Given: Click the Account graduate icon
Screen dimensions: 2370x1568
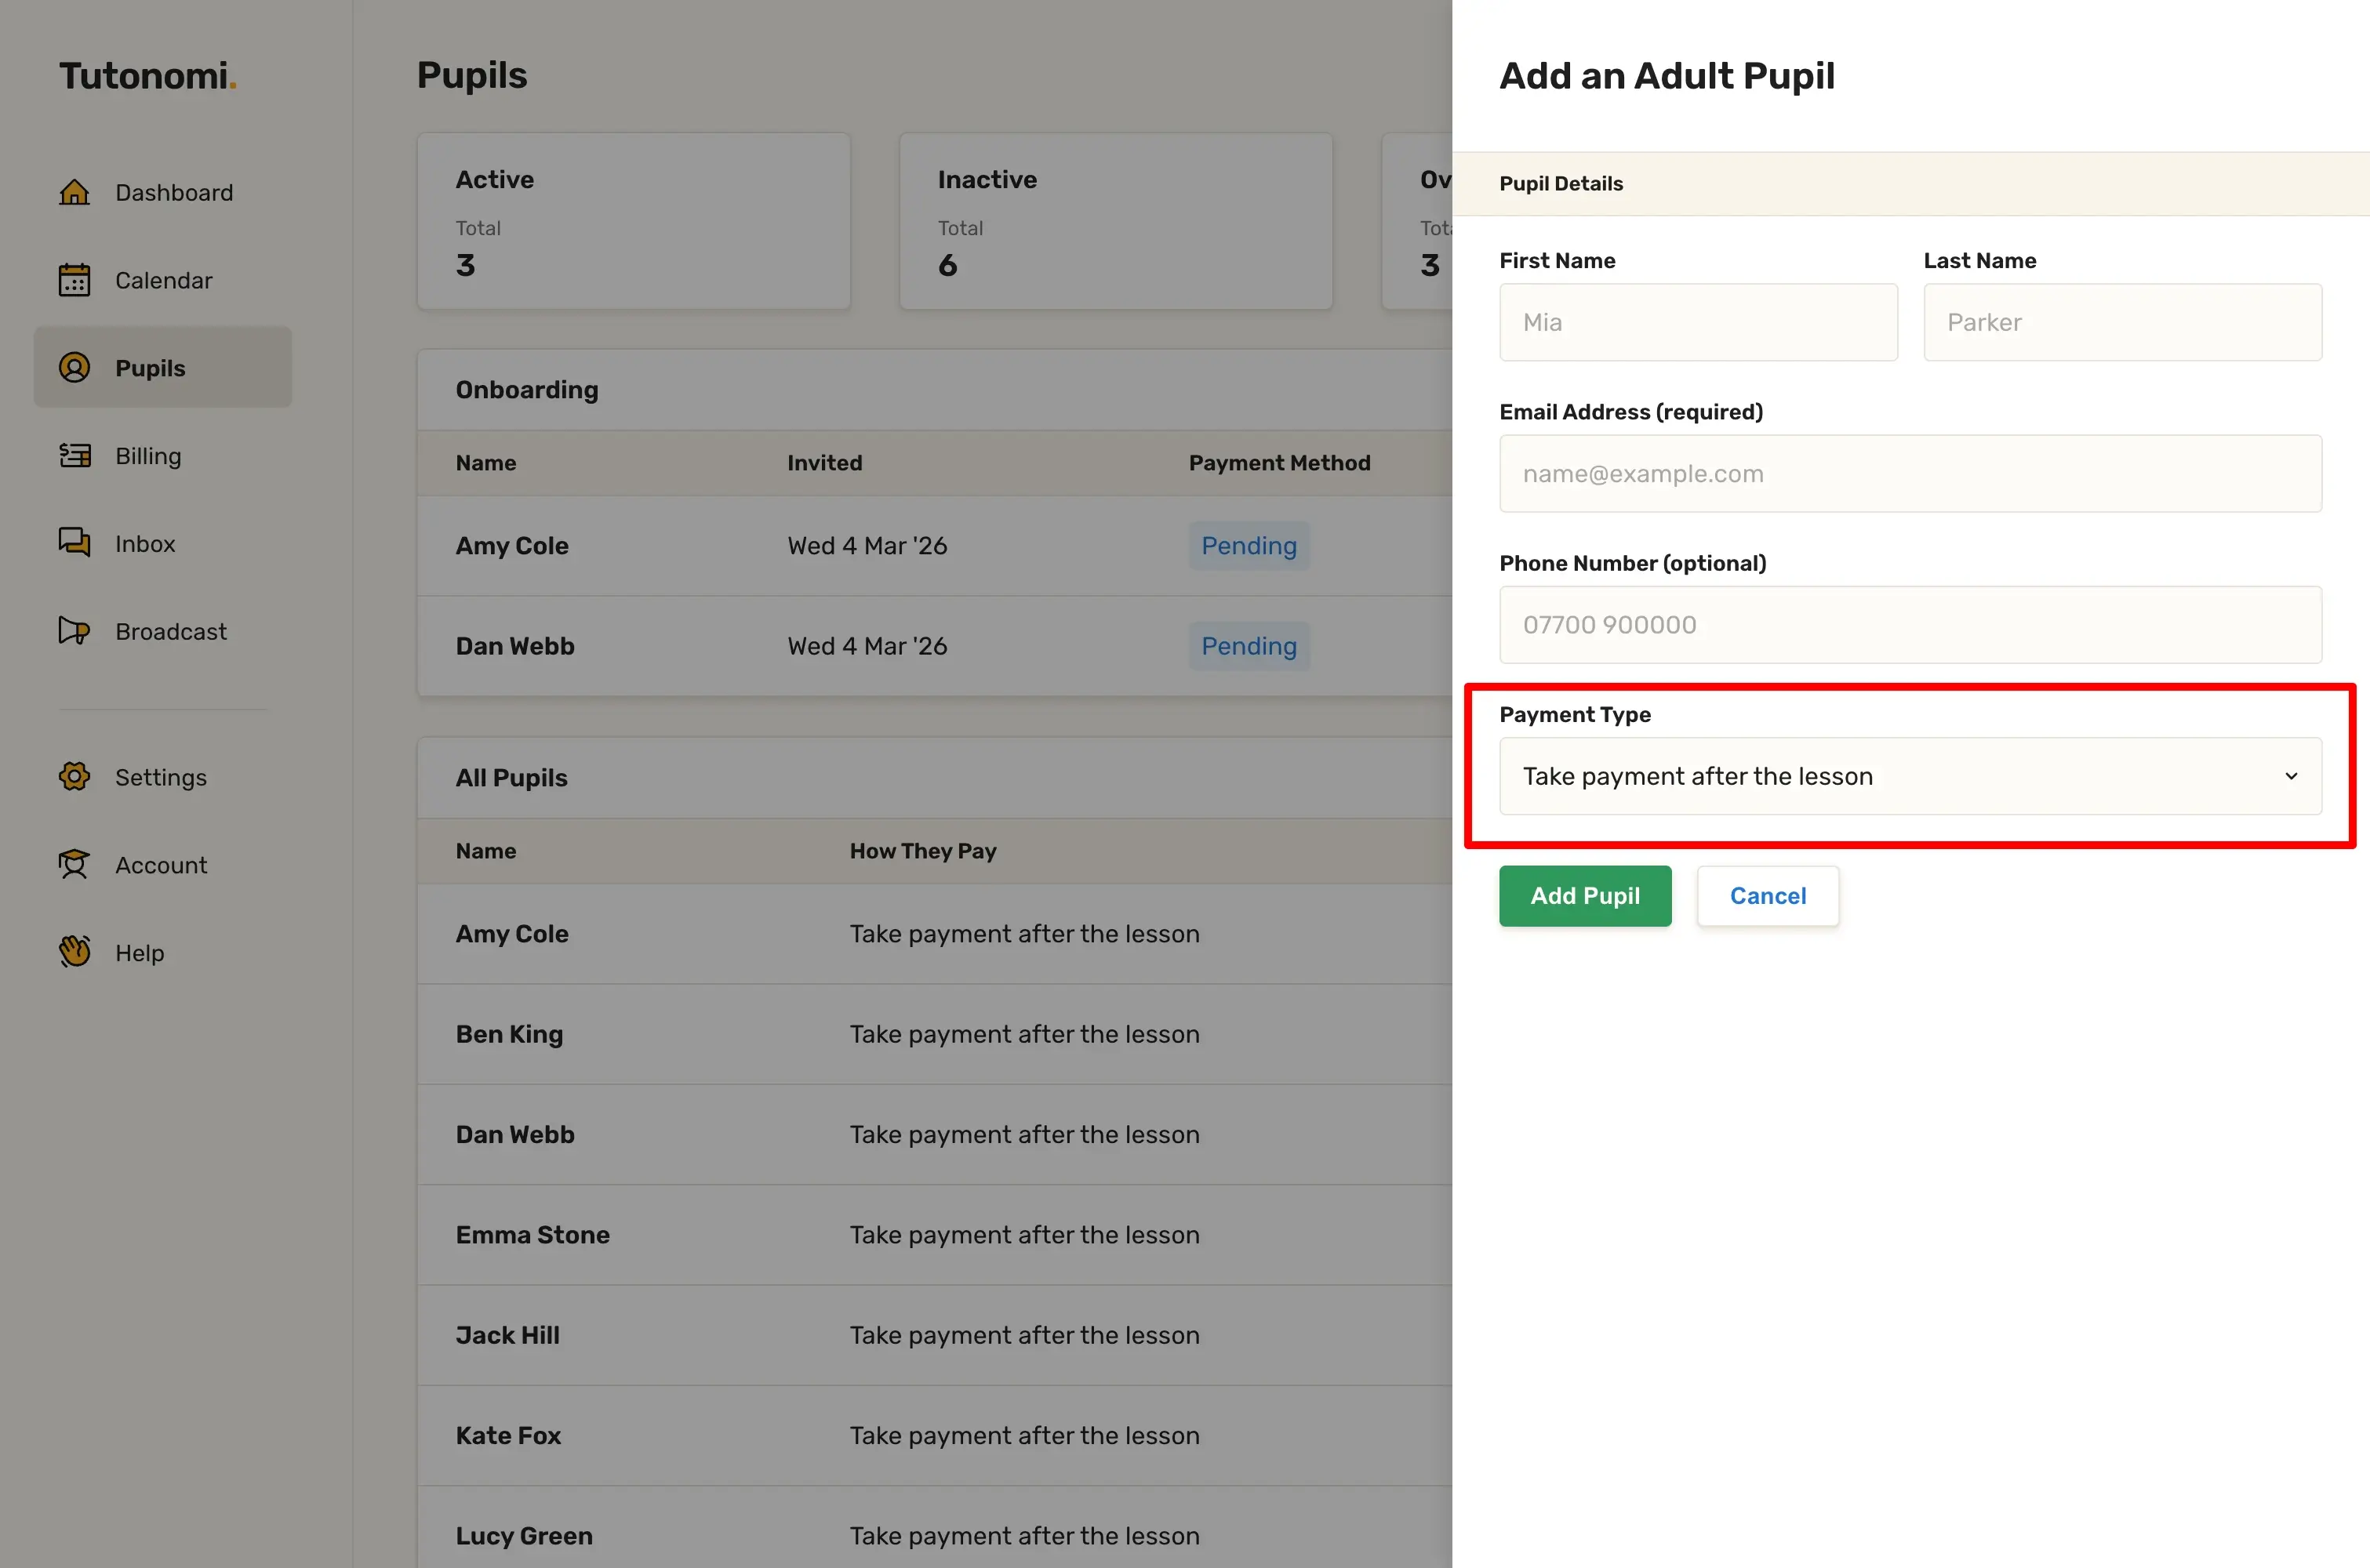Looking at the screenshot, I should [74, 865].
